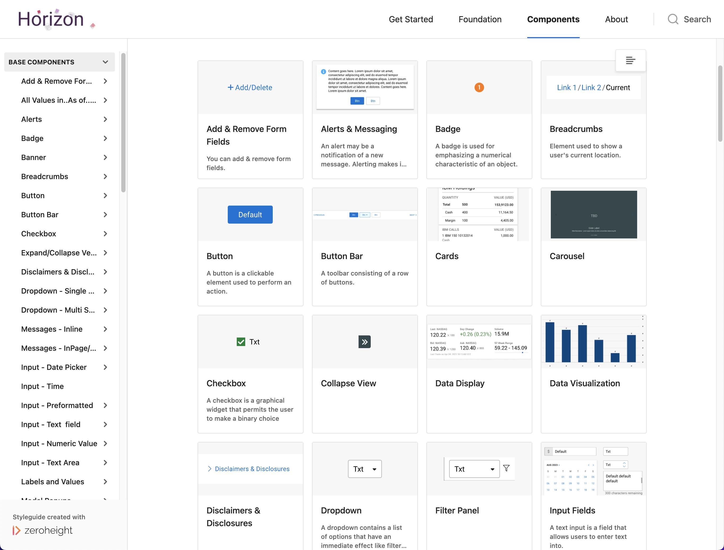Open Labels and Values in sidebar
This screenshot has width=724, height=550.
click(52, 482)
